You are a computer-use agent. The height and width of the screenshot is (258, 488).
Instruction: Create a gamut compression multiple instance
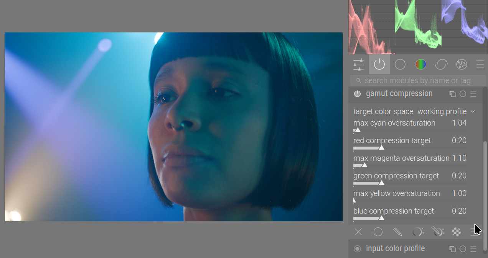(452, 94)
